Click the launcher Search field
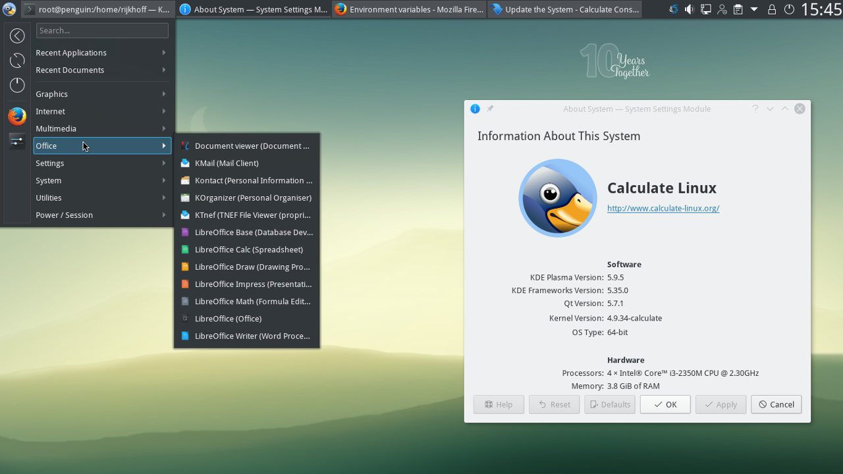 [102, 30]
